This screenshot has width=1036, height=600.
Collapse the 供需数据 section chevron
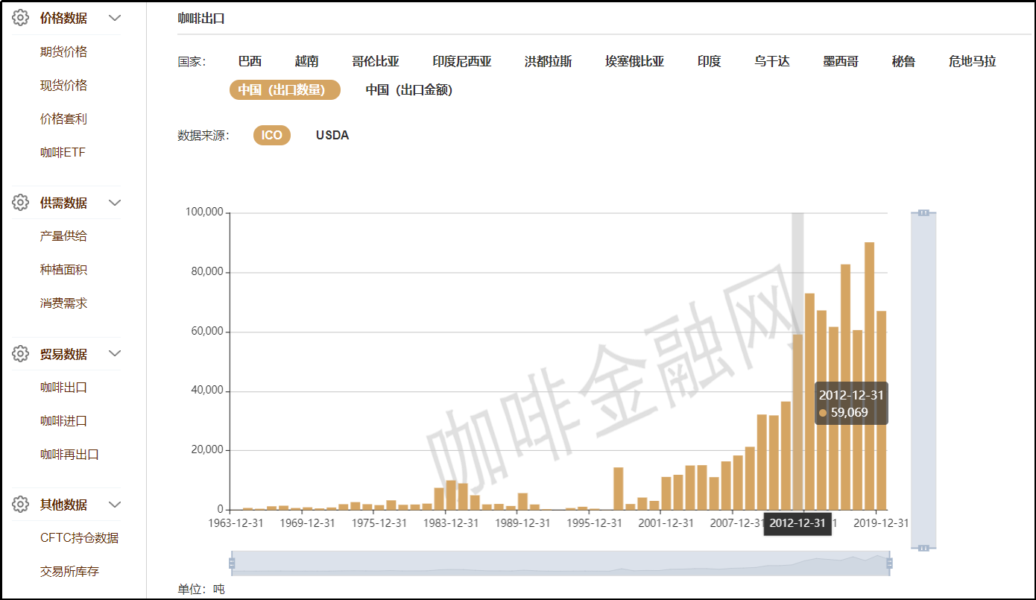click(115, 203)
